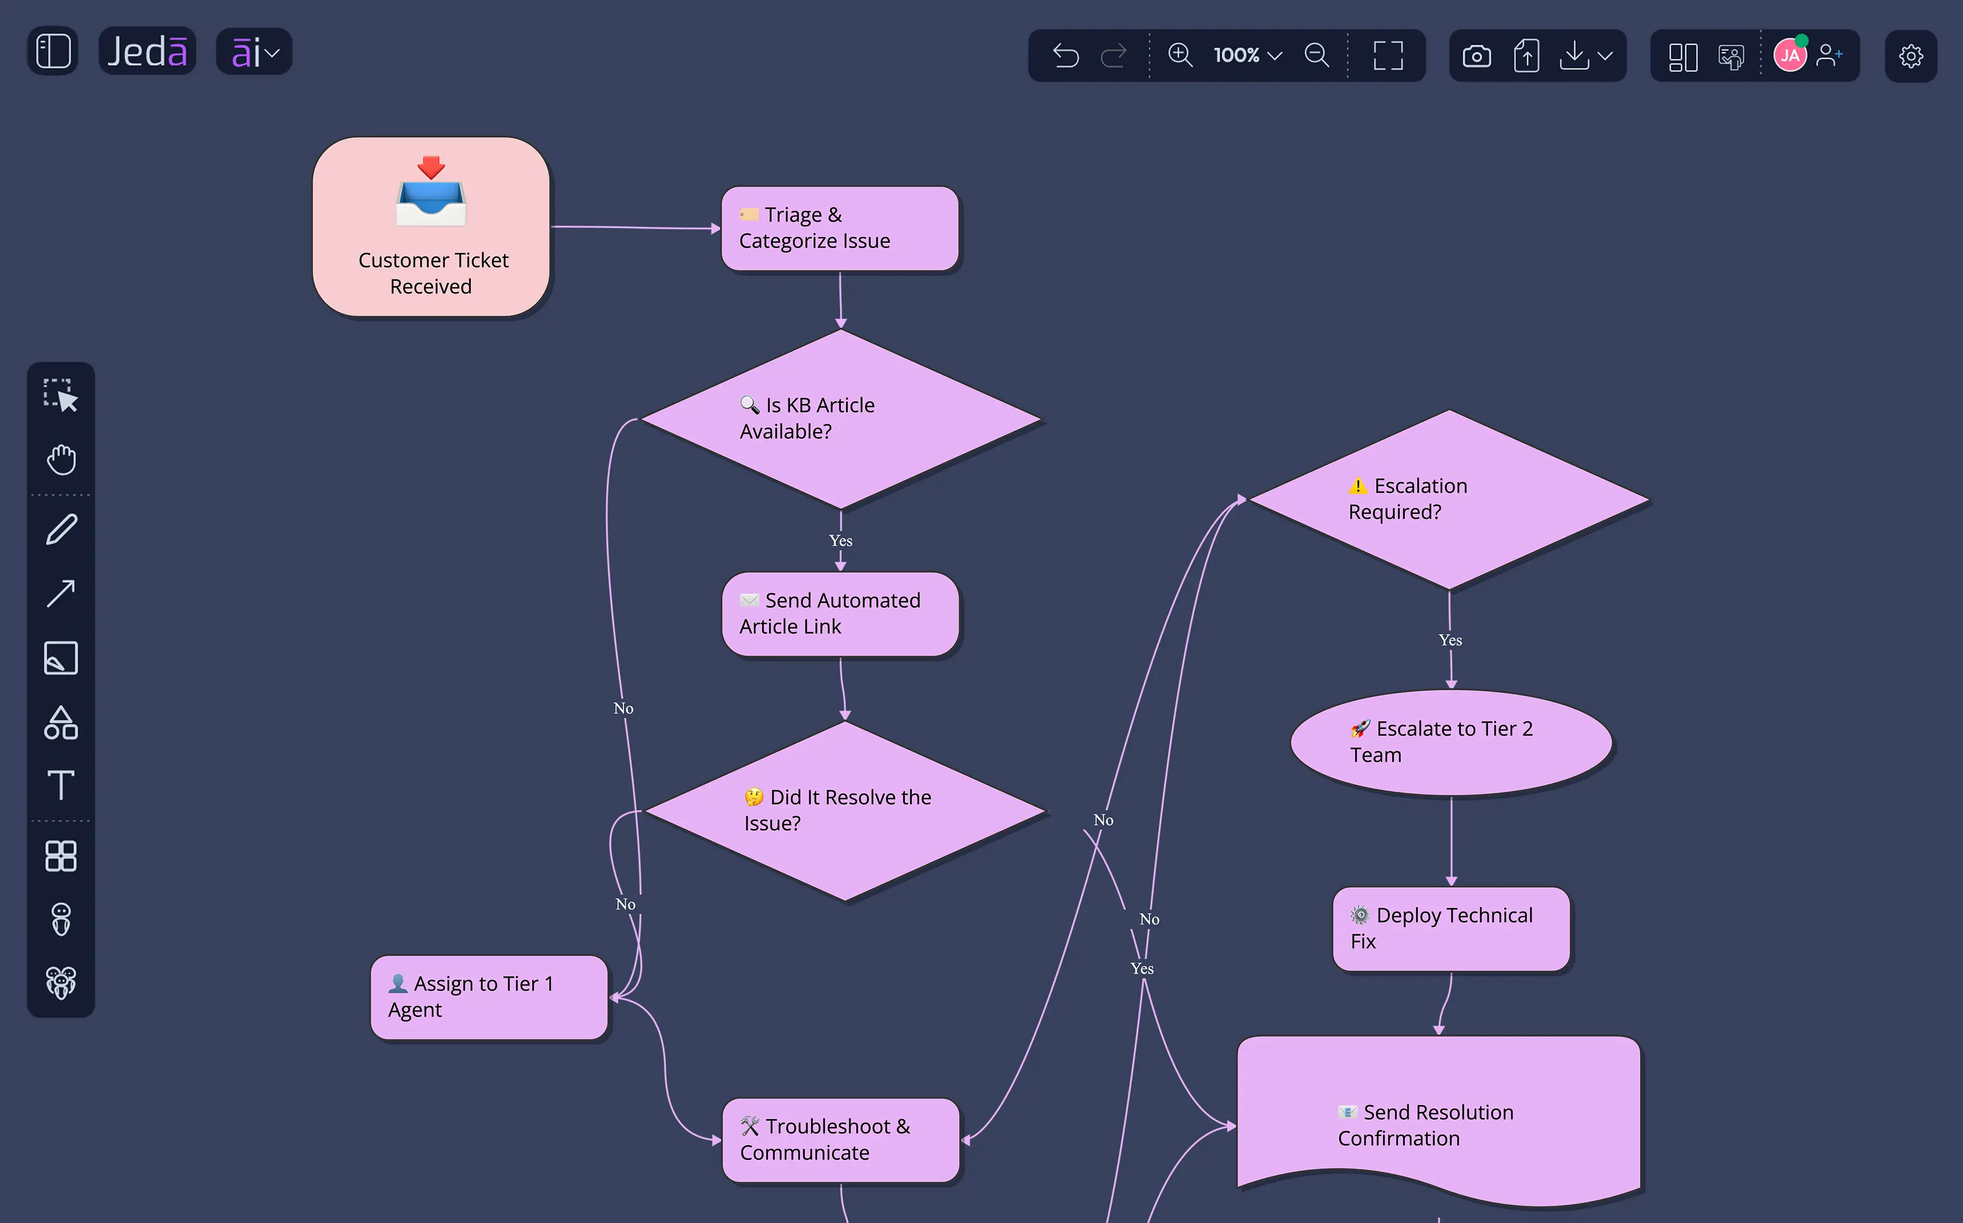Select the Did It Resolve the Issue diamond

[x=845, y=811]
